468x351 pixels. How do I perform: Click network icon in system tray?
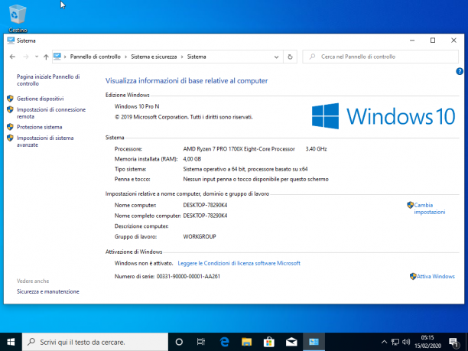tap(395, 342)
